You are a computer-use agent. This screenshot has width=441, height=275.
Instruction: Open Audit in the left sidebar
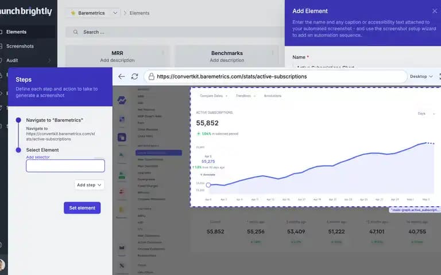tap(12, 60)
